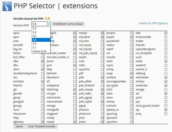Enable the timezonedb extension checkbox
This screenshot has width=172, height=132.
pos(166,37)
